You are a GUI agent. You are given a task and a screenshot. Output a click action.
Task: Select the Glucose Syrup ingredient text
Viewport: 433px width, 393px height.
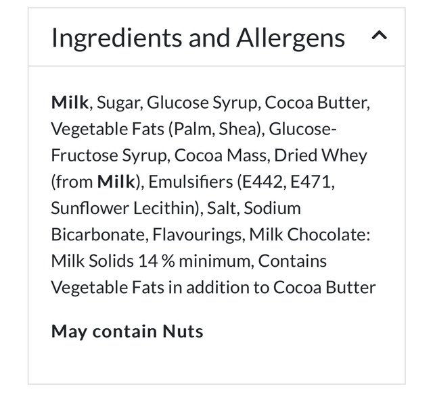coord(202,103)
